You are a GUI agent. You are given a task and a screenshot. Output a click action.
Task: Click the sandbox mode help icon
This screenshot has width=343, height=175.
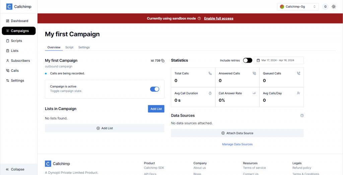click(199, 18)
